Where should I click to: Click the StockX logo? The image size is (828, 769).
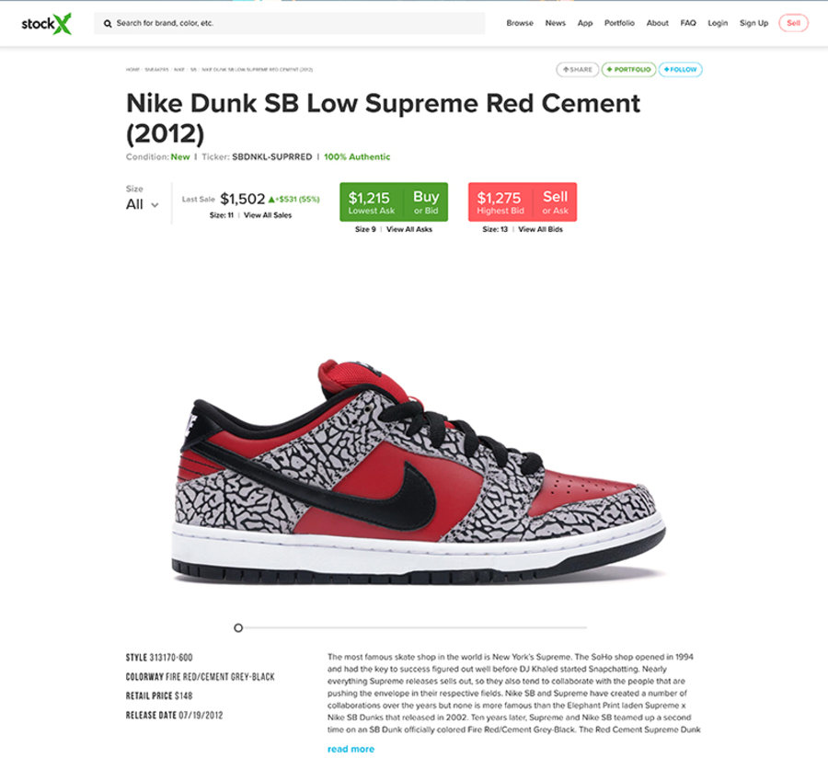coord(47,24)
